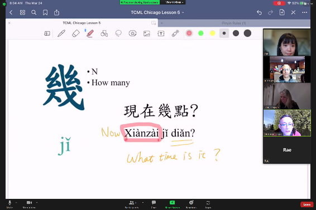Open the Zoom Chat panel
316x210 pixels.
point(154,204)
